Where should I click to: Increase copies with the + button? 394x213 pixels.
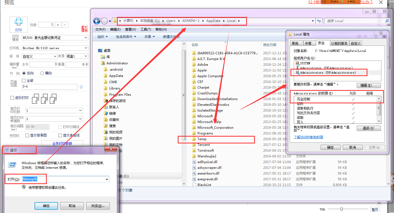coord(58,25)
